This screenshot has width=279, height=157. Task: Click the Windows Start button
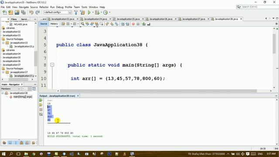[3, 154]
